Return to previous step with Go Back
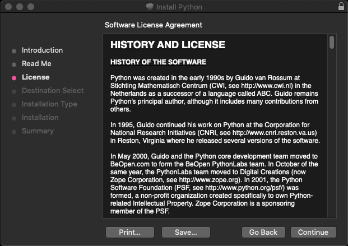Viewport: 348px width, 246px height. [x=263, y=232]
